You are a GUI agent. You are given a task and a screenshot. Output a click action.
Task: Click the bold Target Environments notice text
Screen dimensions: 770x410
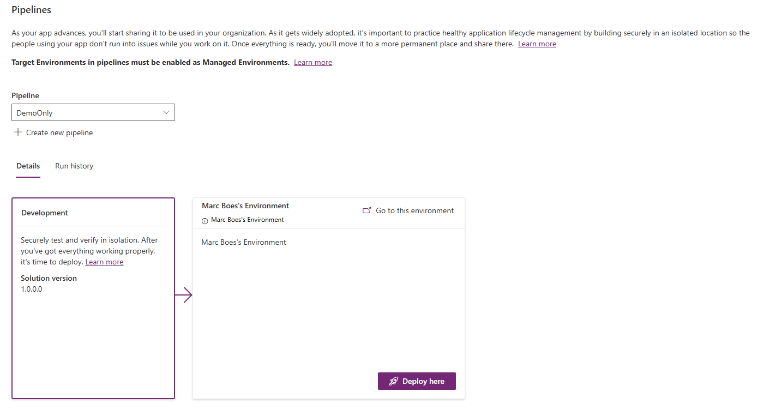(x=151, y=62)
